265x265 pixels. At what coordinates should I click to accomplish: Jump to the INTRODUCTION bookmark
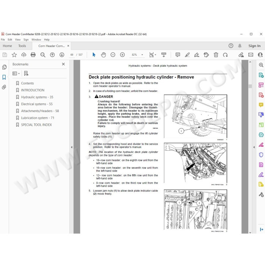tap(33, 90)
